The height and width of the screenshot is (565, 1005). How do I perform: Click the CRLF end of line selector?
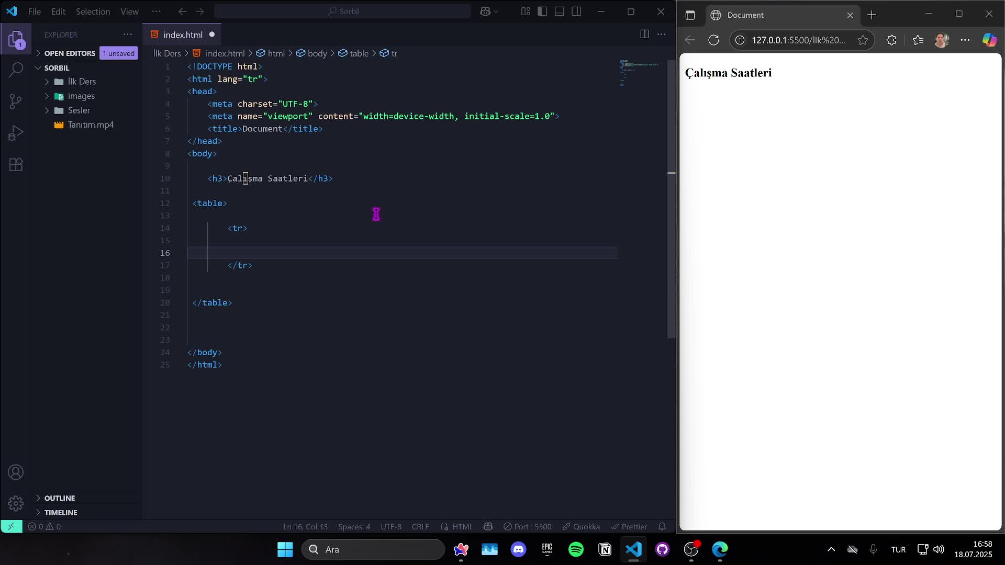pos(420,526)
